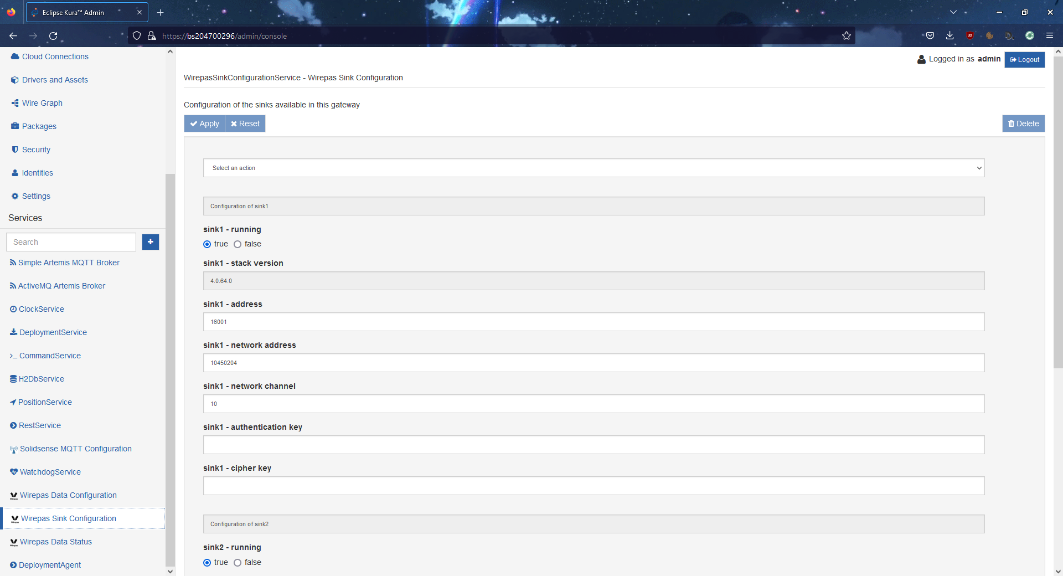Focus the services Search field
Image resolution: width=1063 pixels, height=576 pixels.
coord(71,242)
